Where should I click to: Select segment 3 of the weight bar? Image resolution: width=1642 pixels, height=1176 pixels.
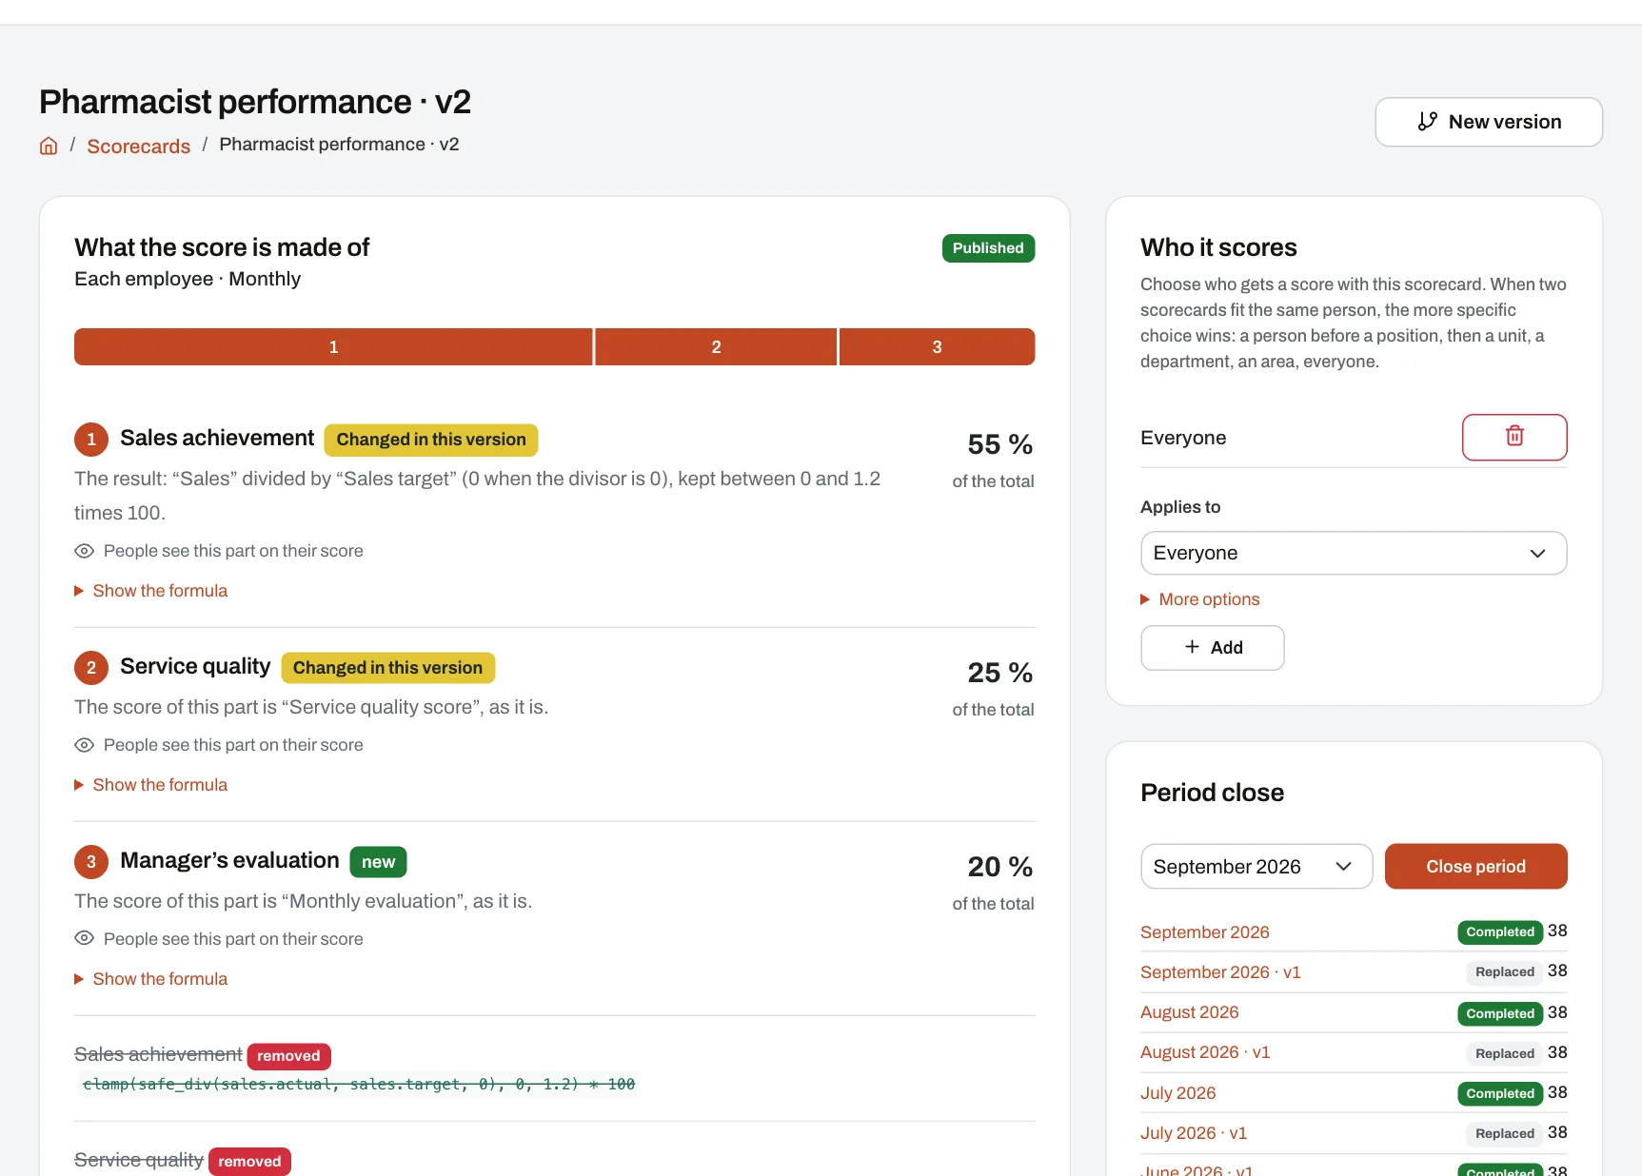pos(937,346)
